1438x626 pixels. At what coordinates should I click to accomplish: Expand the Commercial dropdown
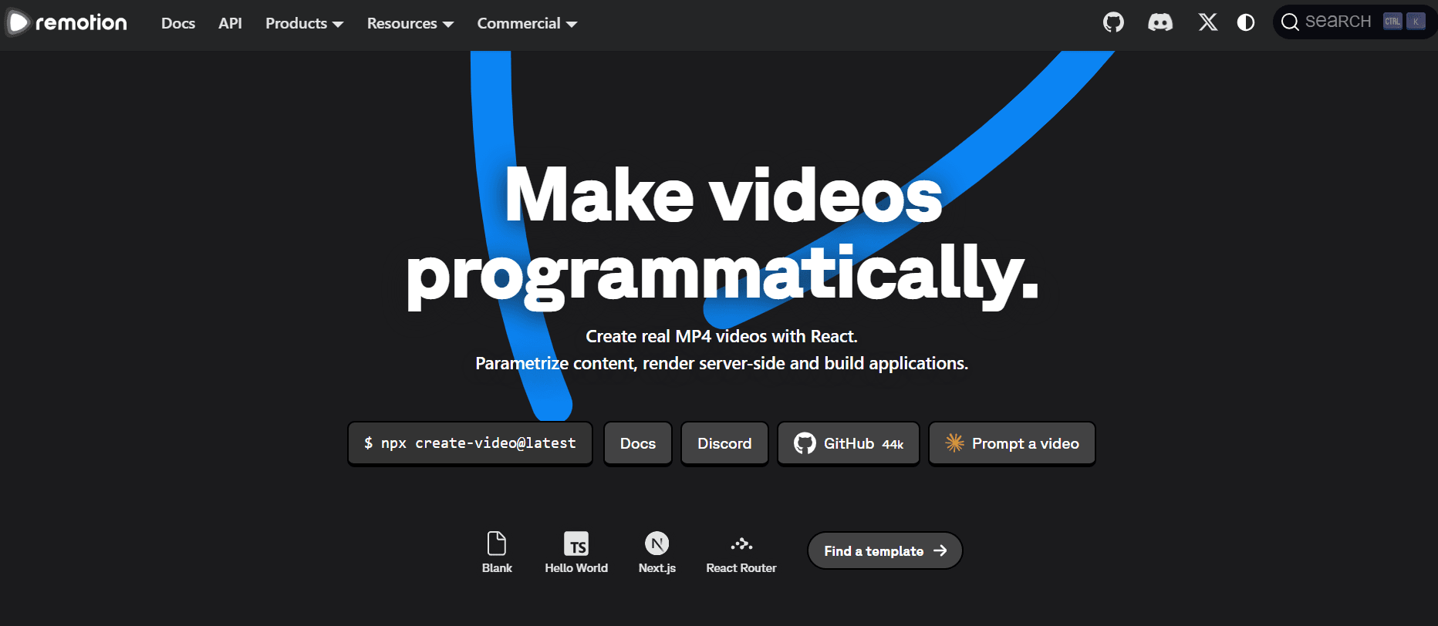(527, 23)
